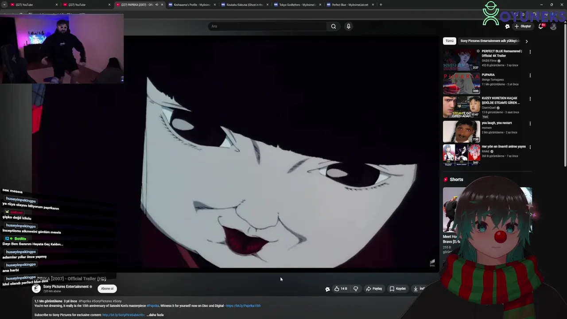Click the Shingo Tamagawa channel name
The width and height of the screenshot is (567, 319).
click(x=493, y=80)
